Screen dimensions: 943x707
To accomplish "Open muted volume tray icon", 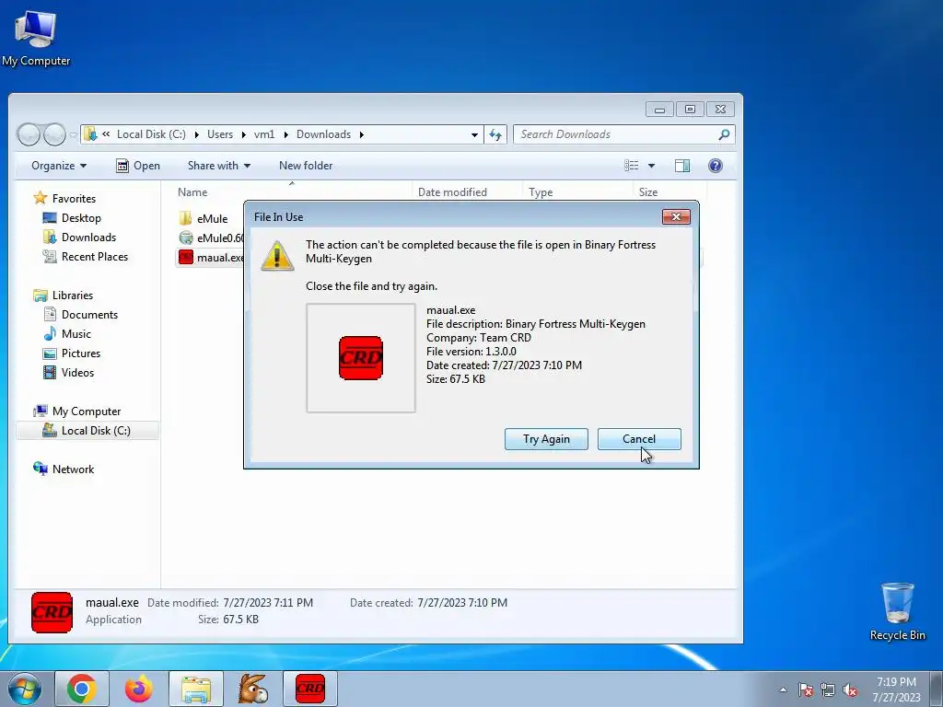I will pos(850,690).
